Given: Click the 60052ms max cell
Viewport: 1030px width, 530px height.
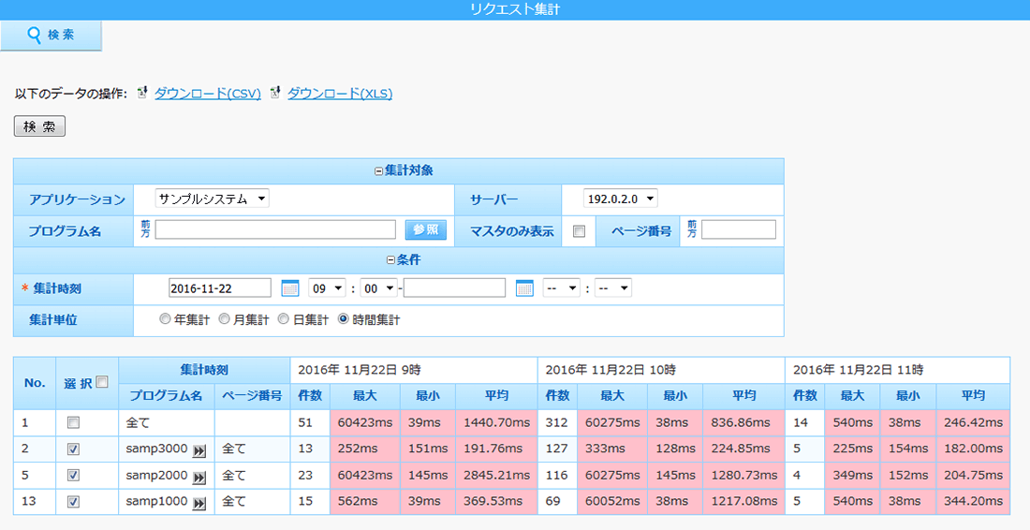Looking at the screenshot, I should [x=612, y=502].
